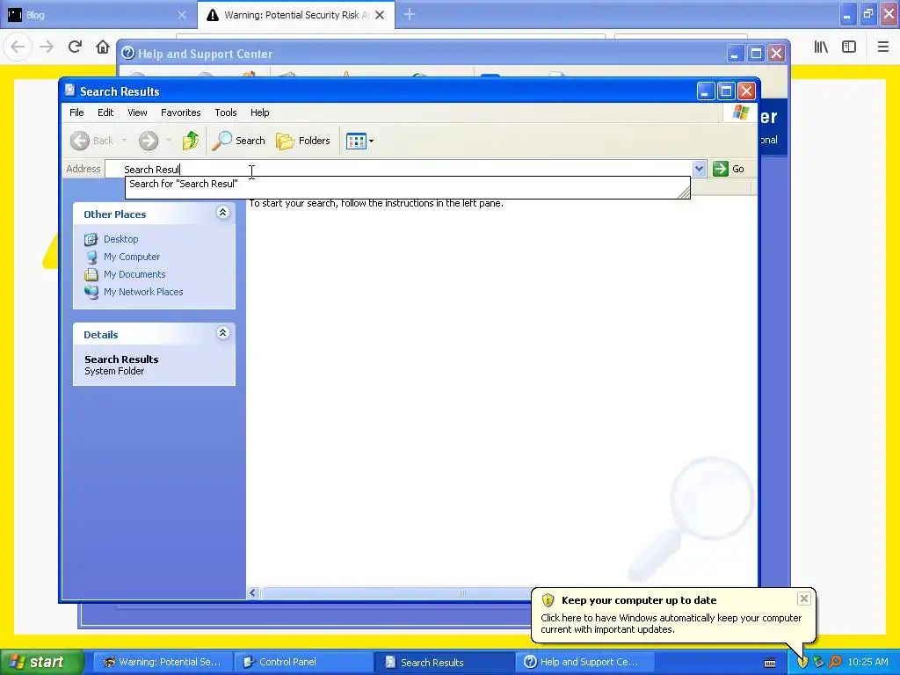The image size is (900, 675).
Task: Click the green Forward arrow in Explorer
Action: tap(149, 141)
